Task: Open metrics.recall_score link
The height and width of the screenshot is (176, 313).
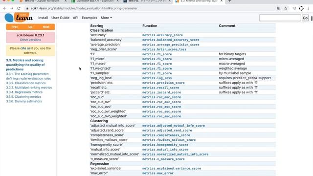Action: 161,88
